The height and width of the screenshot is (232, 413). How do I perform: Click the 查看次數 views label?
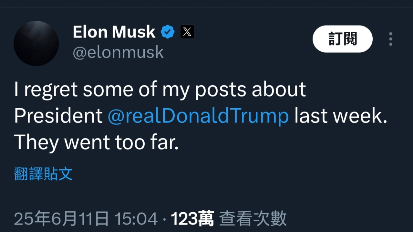click(253, 219)
